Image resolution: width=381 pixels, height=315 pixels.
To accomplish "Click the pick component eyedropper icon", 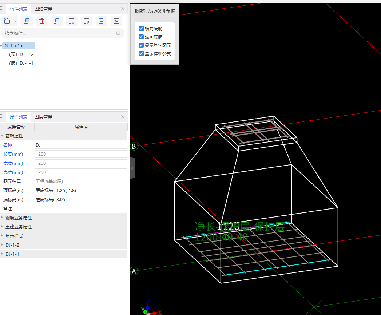I will pos(86,21).
